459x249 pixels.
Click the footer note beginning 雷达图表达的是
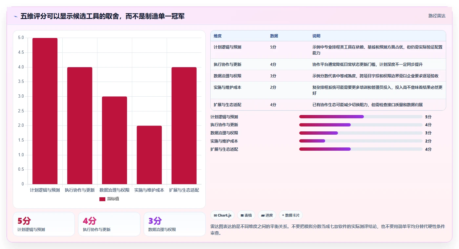point(328,230)
